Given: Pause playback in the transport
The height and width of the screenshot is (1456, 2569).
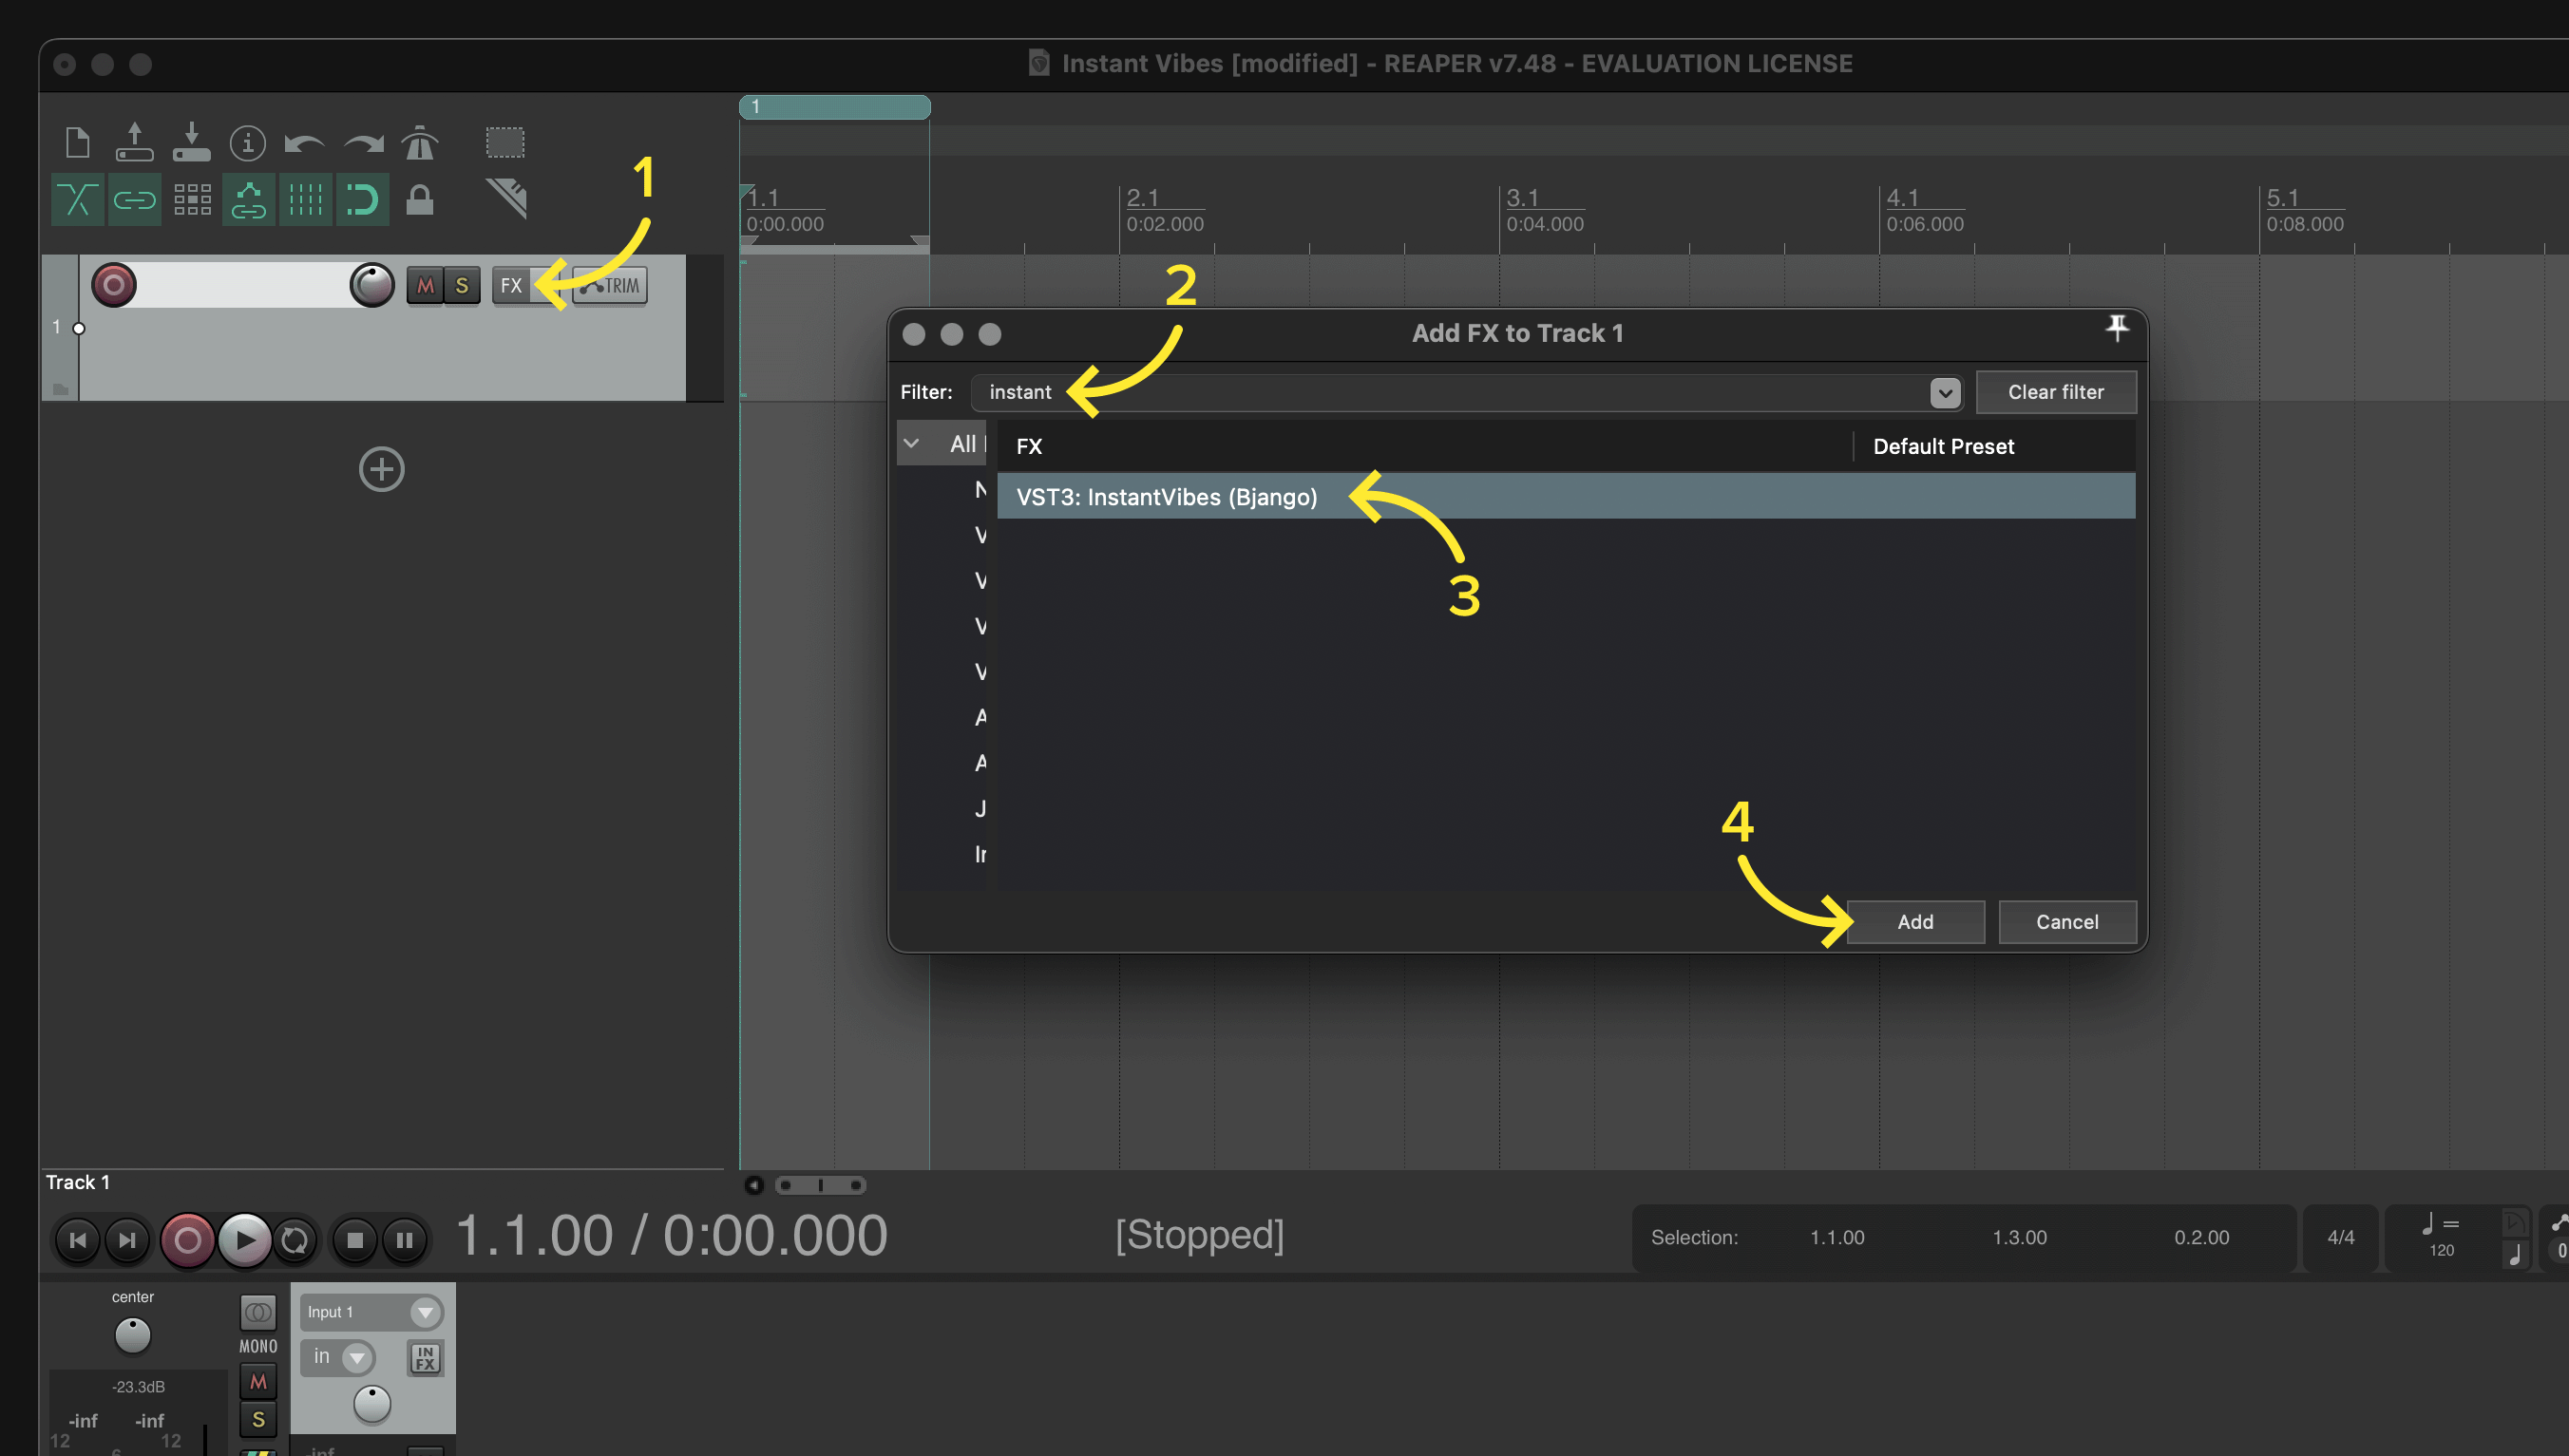Looking at the screenshot, I should (405, 1240).
